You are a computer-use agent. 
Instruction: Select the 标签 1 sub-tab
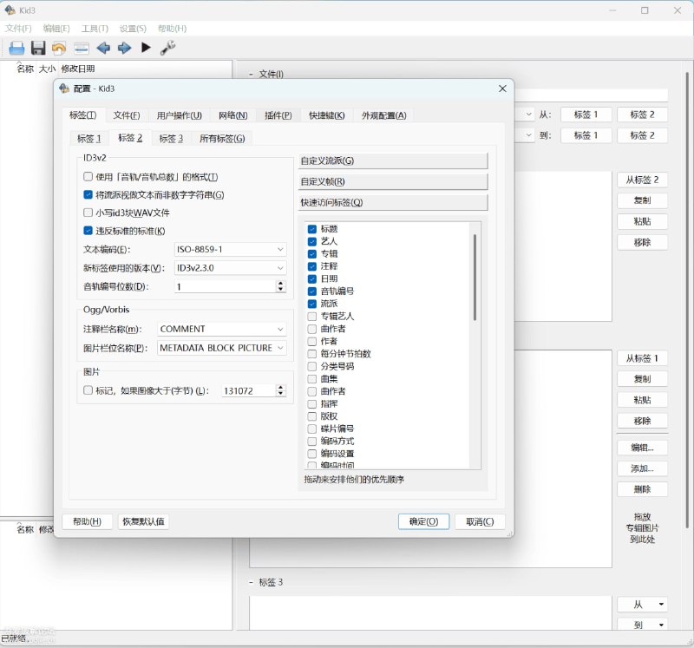[x=89, y=139]
